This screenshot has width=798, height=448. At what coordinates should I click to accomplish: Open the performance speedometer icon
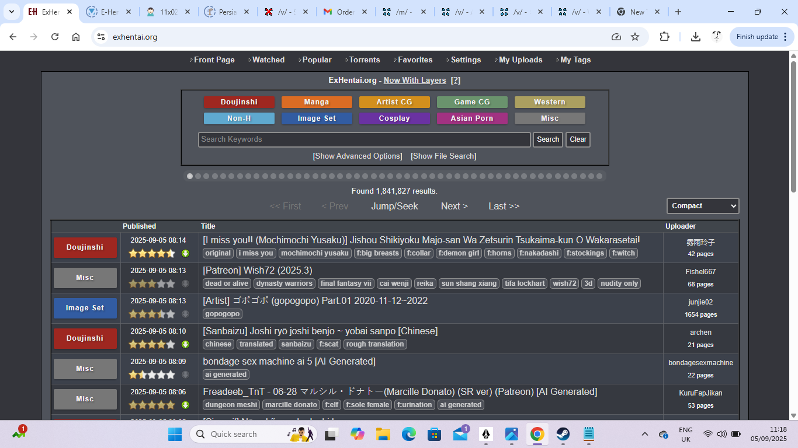(x=616, y=37)
